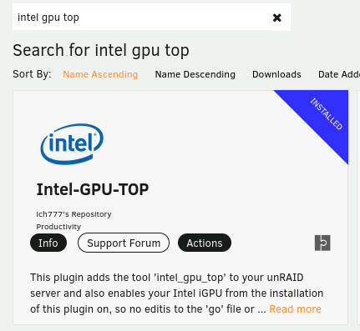Open the Actions menu for Intel-GPU-TOP
Screen dimensions: 360x331
pos(205,243)
